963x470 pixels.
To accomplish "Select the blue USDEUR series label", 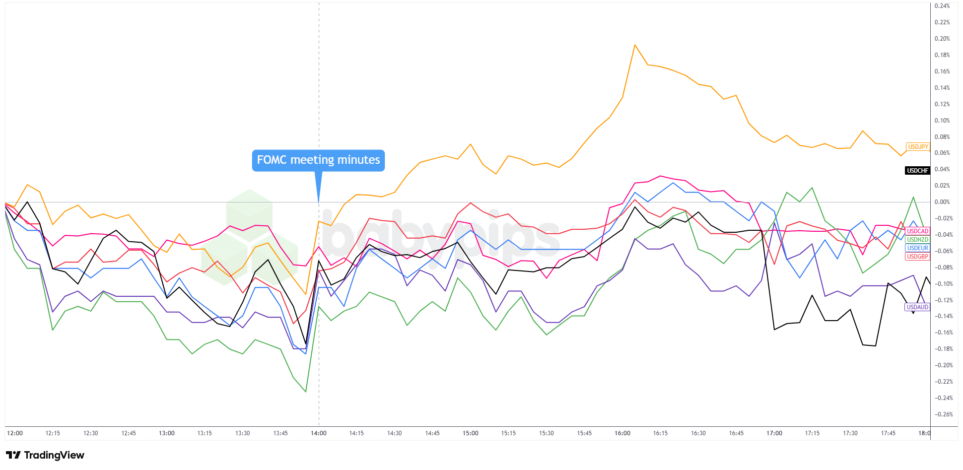I will pyautogui.click(x=917, y=248).
